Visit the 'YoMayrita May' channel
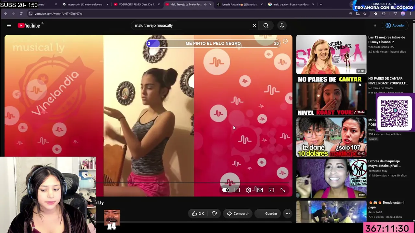The image size is (415, 233). 378,171
